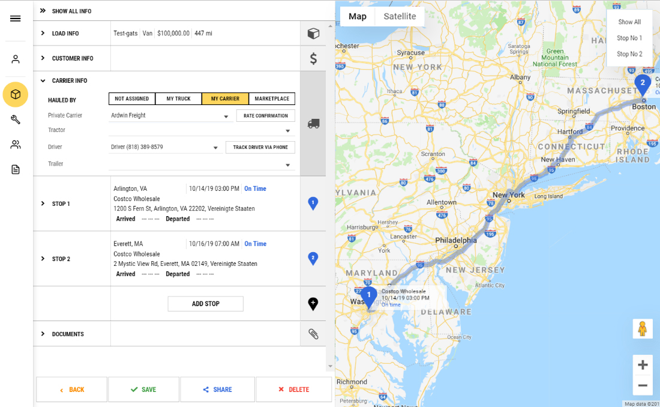
Task: Open the wrench maintenance icon in sidebar
Action: (16, 119)
